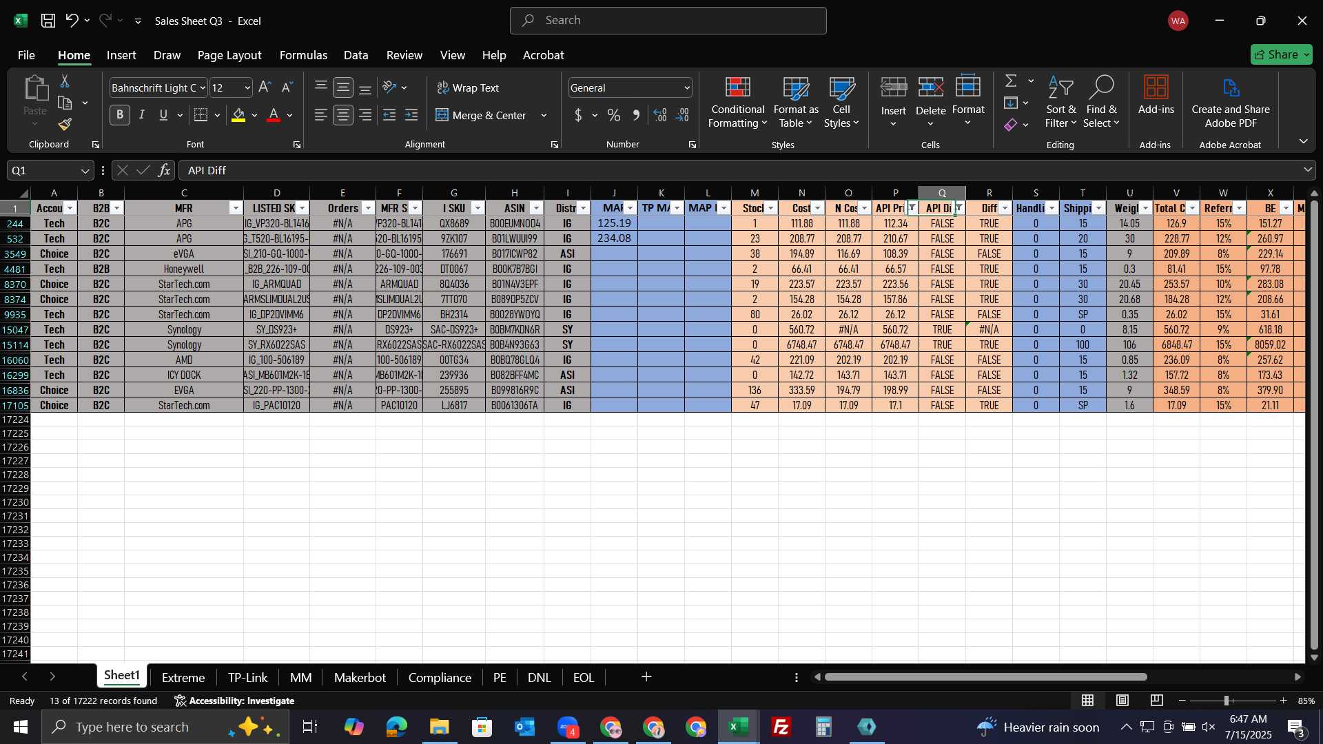This screenshot has height=744, width=1323.
Task: Click the Increase Decimal icon
Action: tap(660, 115)
